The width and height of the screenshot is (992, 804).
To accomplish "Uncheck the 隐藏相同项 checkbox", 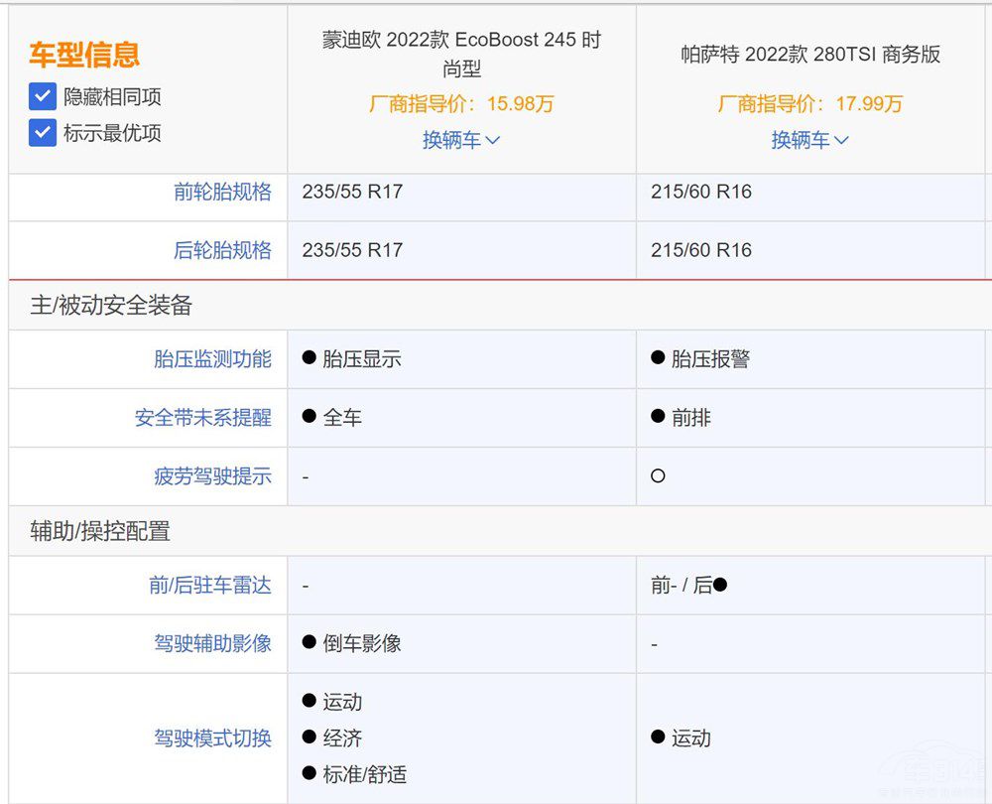I will (x=42, y=97).
